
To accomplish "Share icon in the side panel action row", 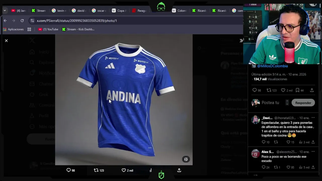I will [312, 90].
